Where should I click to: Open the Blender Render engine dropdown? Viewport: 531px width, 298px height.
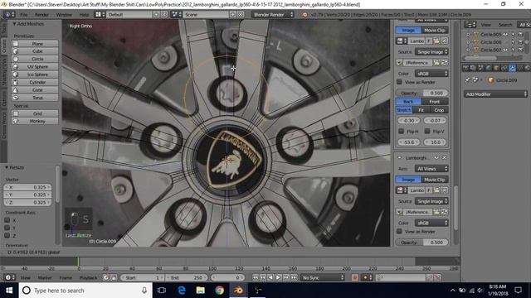(273, 15)
